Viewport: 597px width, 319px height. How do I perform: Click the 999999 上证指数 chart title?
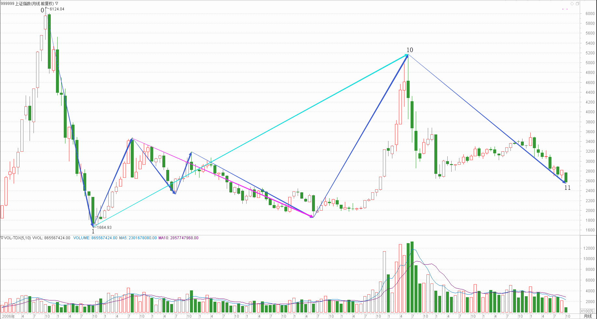[27, 4]
